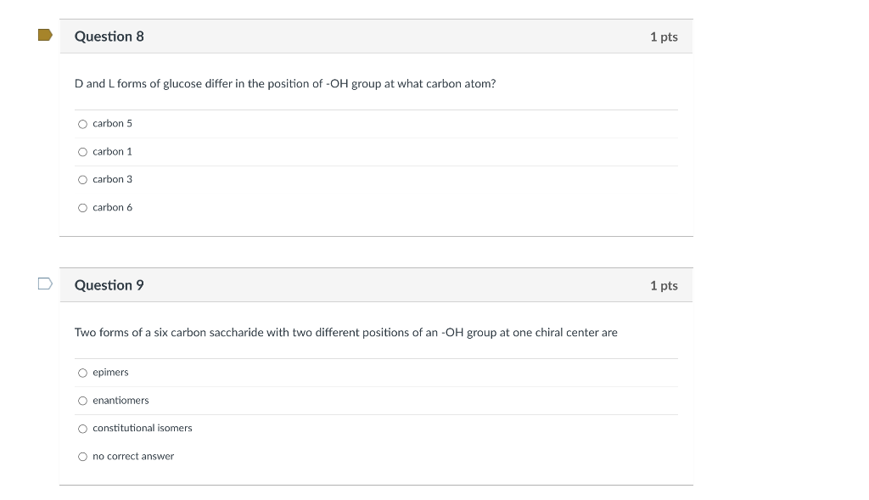Click the empty flag icon beside Question 9
The image size is (869, 500).
(45, 281)
